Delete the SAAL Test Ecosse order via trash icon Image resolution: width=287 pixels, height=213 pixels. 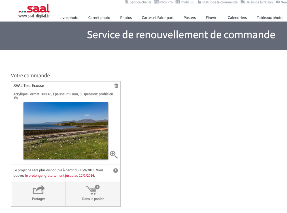pos(116,86)
